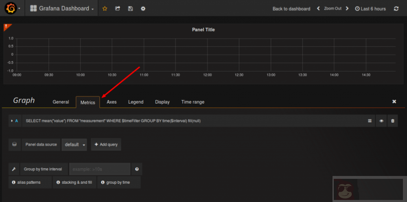This screenshot has width=407, height=202.
Task: Click the Add query button
Action: pos(106,144)
